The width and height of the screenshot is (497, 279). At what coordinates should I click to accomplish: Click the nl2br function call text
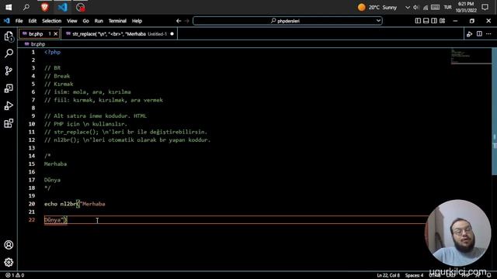[68, 204]
